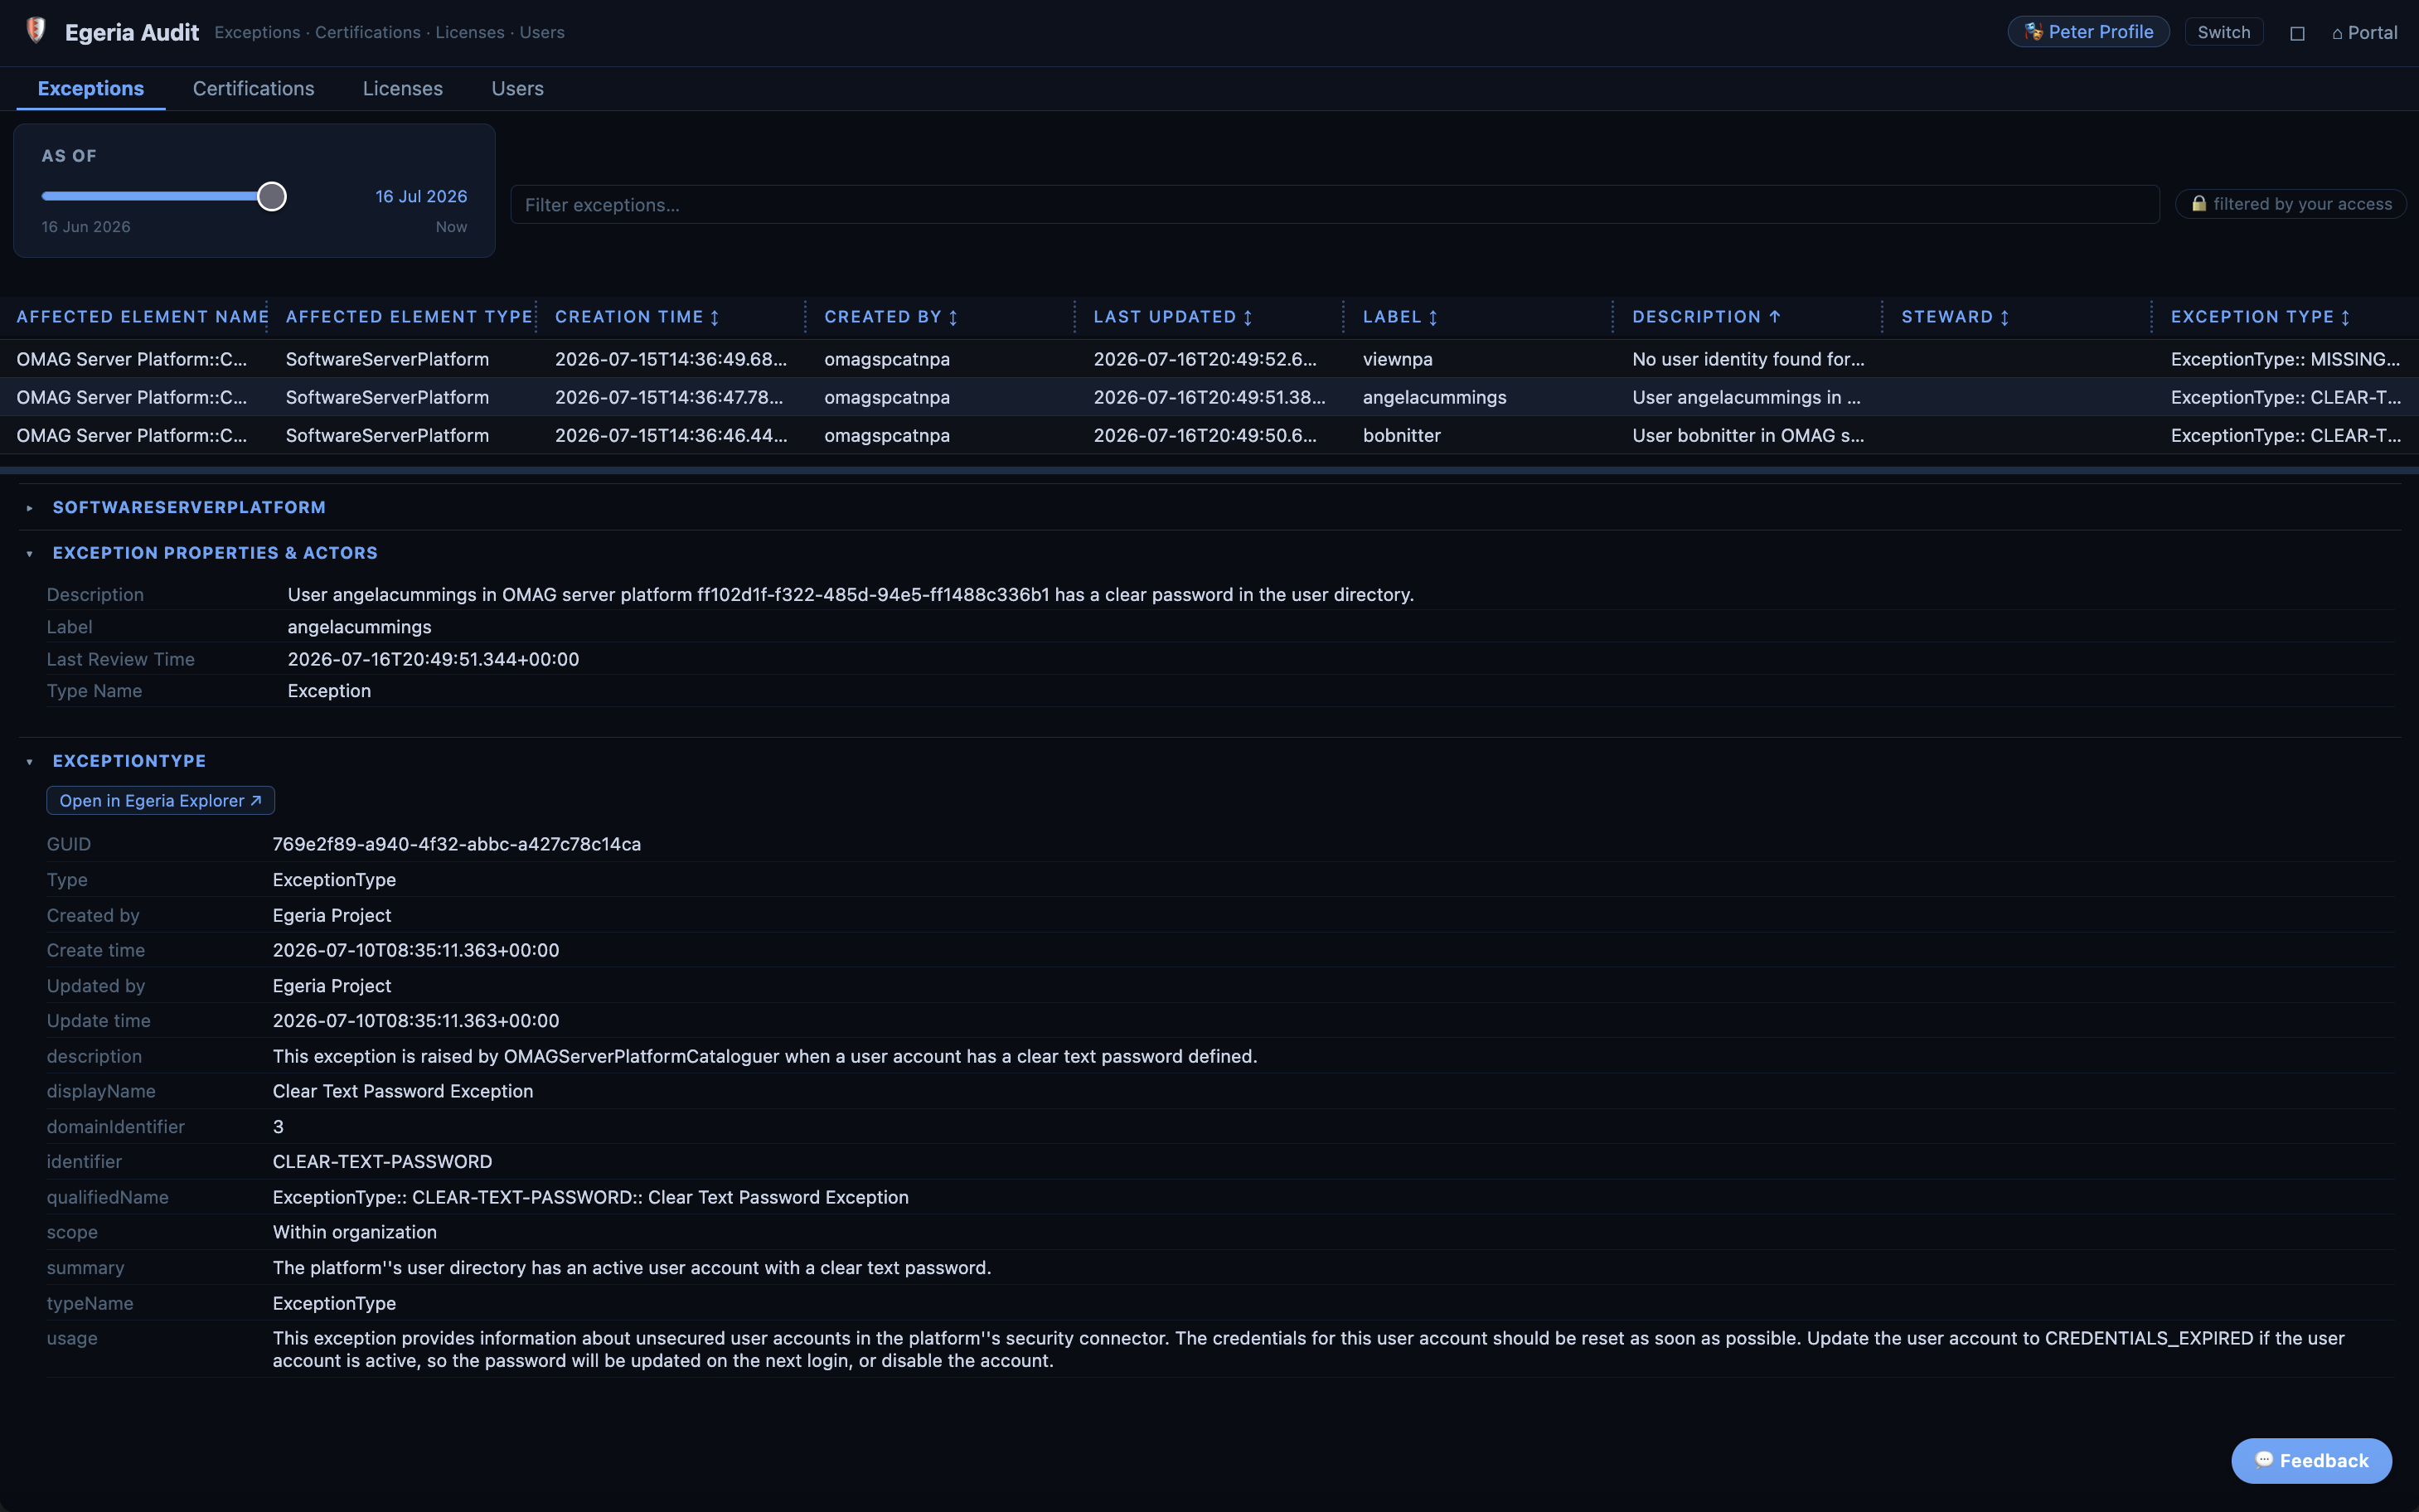Click the MISSING exception type cell
This screenshot has width=2419, height=1512.
(2285, 359)
